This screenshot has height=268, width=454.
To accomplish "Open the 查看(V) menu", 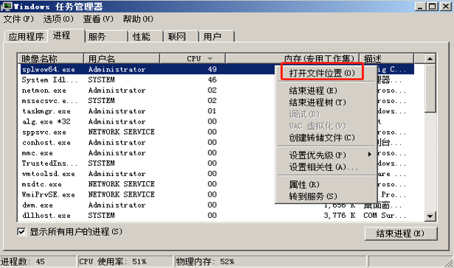I will coord(98,19).
